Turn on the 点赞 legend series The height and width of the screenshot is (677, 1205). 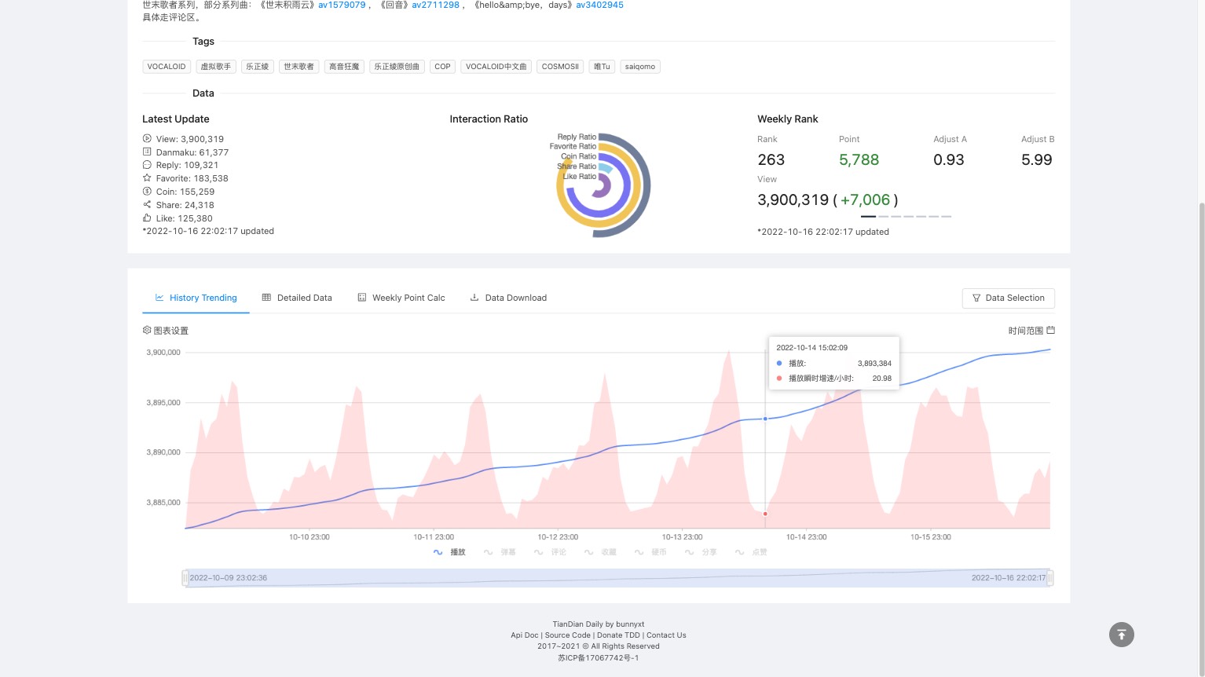[751, 552]
